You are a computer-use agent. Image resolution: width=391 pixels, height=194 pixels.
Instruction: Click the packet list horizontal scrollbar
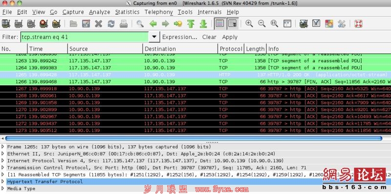click(194, 138)
